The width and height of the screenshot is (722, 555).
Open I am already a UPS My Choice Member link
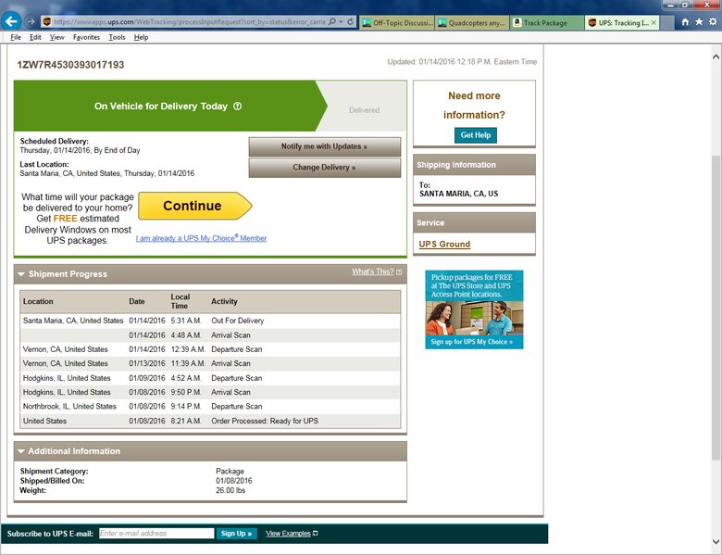[x=201, y=238]
